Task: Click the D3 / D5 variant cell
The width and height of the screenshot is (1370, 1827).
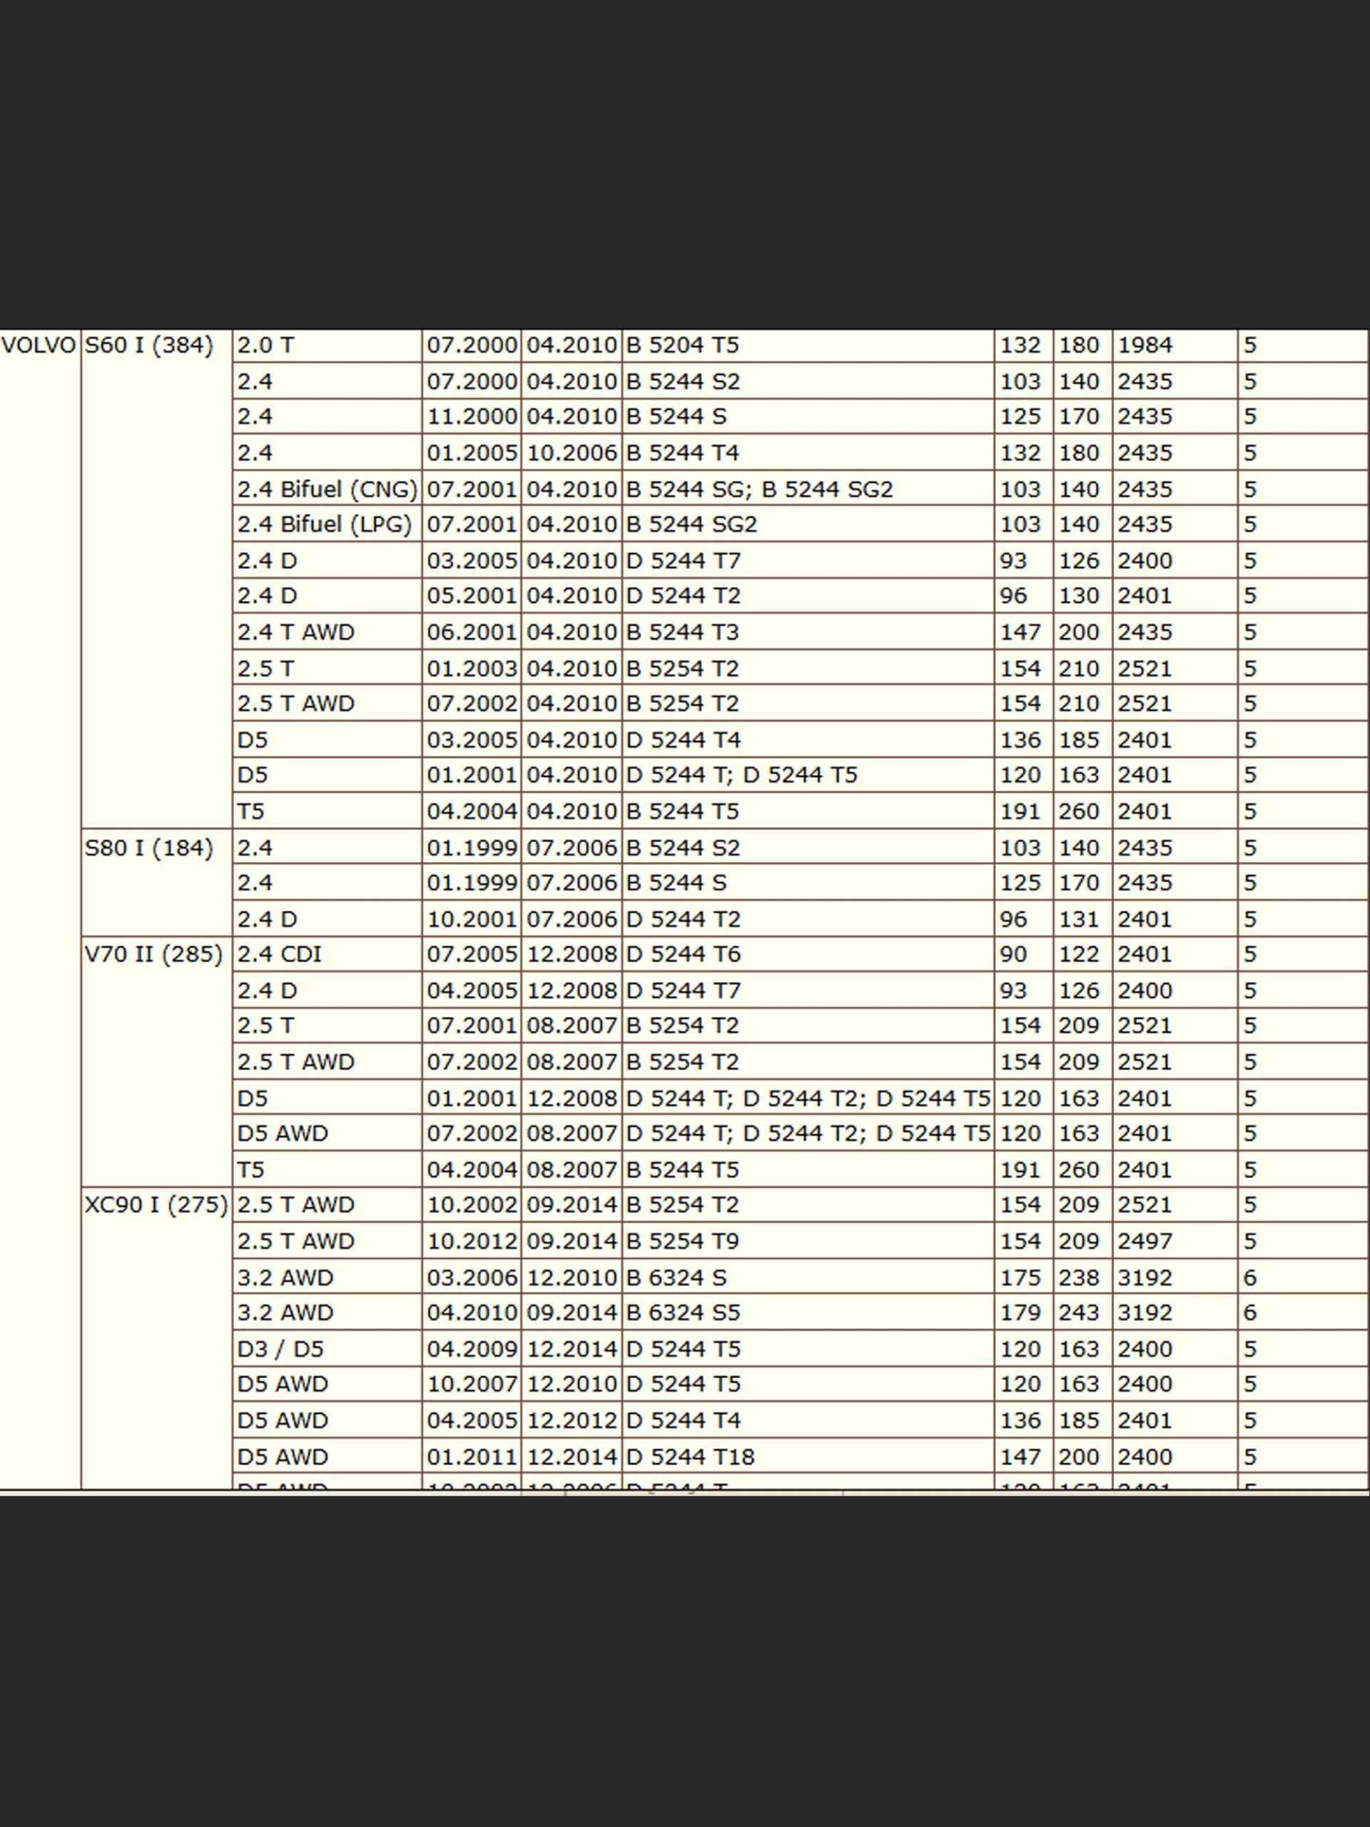Action: point(280,1349)
